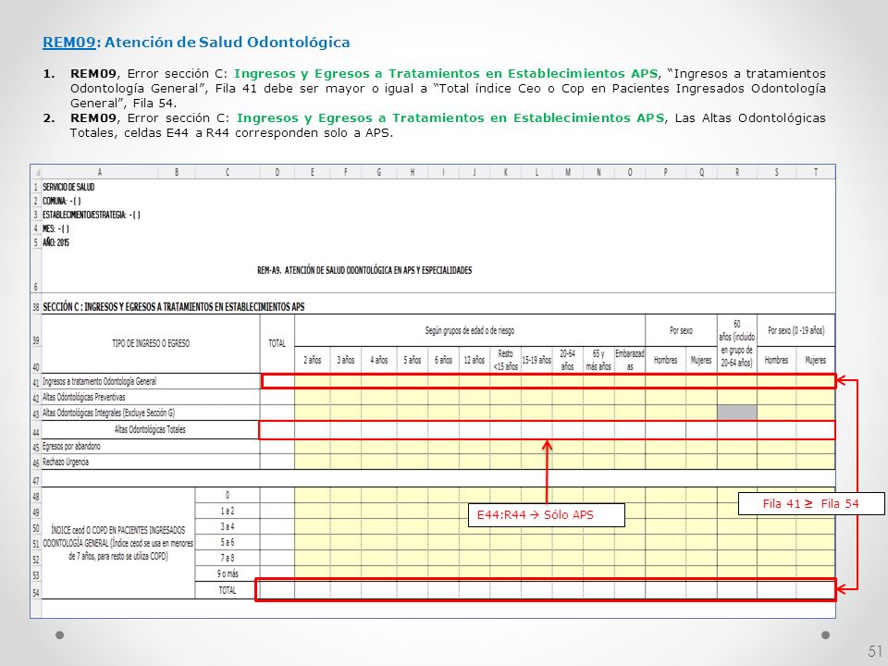Viewport: 888px width, 666px height.
Task: Click the "MES: - ( )" cell
Action: pos(56,228)
